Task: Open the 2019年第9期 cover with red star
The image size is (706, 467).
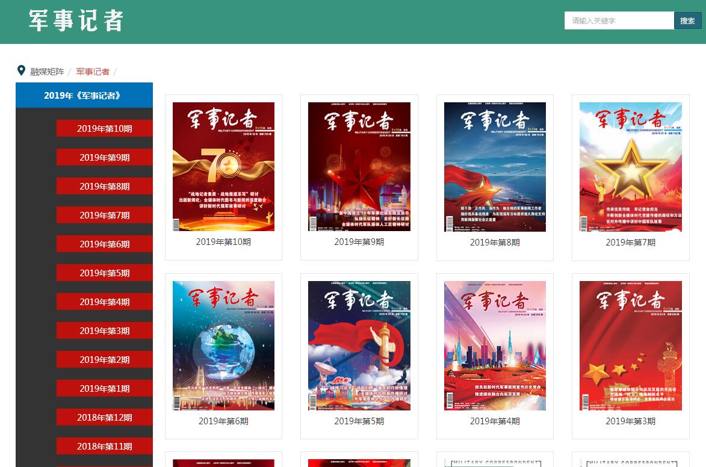Action: [x=359, y=167]
